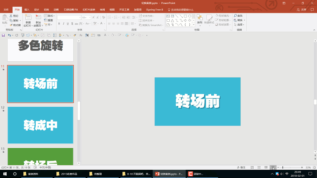This screenshot has width=317, height=178.
Task: Click the Save icon in quick access toolbar
Action: [x=3, y=35]
